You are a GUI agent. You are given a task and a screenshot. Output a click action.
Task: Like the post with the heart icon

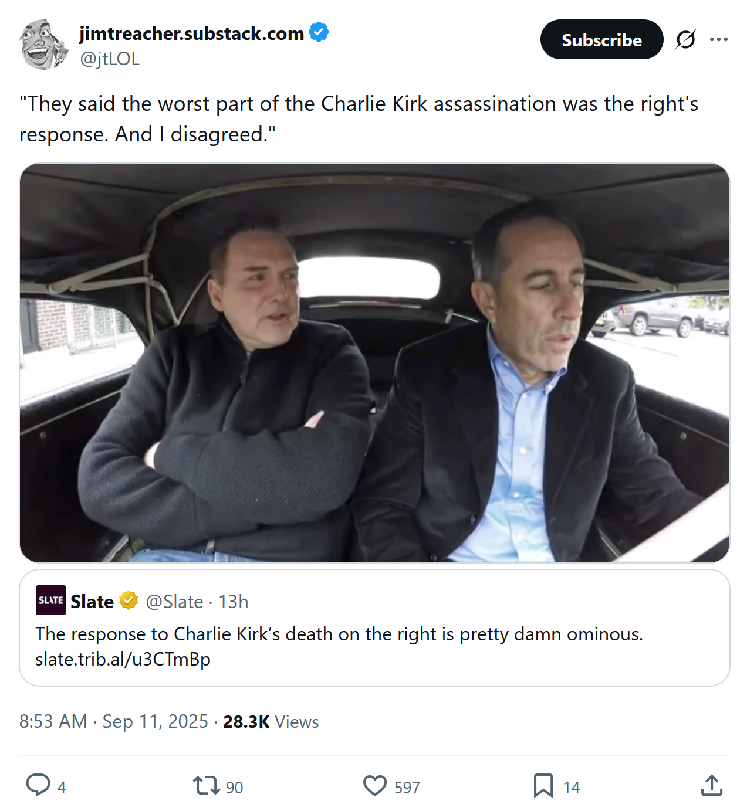pos(375,785)
